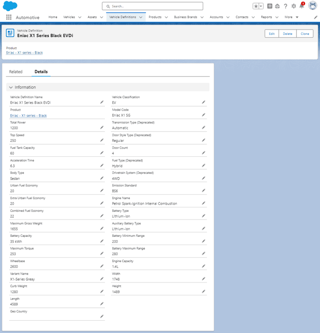The image size is (320, 333).
Task: Open the More navigation menu
Action: click(x=291, y=17)
